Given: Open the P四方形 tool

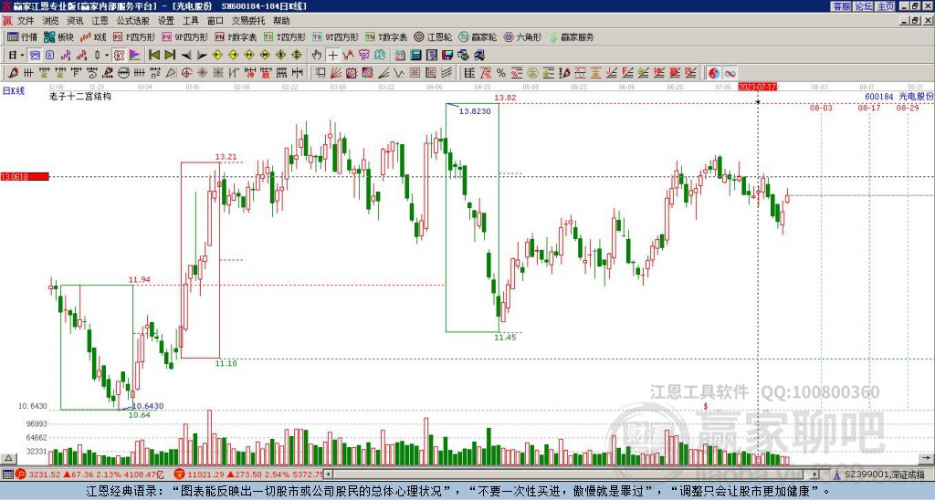Looking at the screenshot, I should [x=134, y=36].
